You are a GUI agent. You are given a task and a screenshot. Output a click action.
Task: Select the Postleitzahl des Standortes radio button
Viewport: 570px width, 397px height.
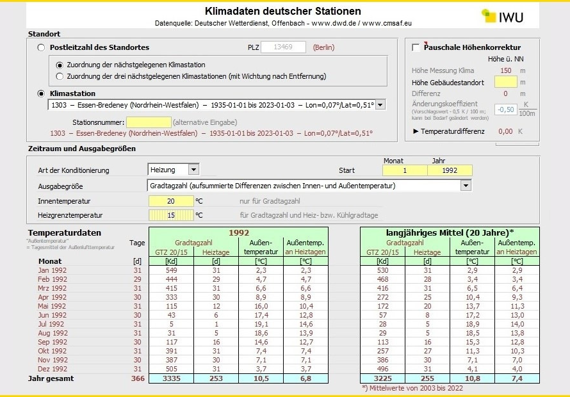[42, 47]
